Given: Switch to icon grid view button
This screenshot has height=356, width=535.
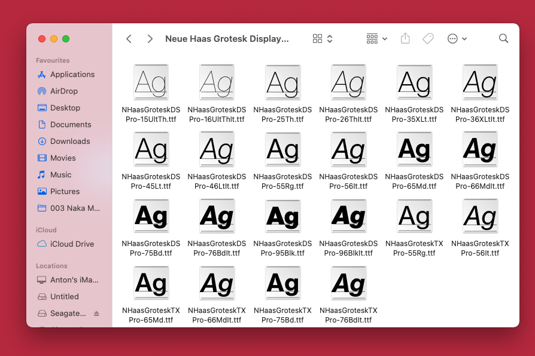Looking at the screenshot, I should pos(317,38).
